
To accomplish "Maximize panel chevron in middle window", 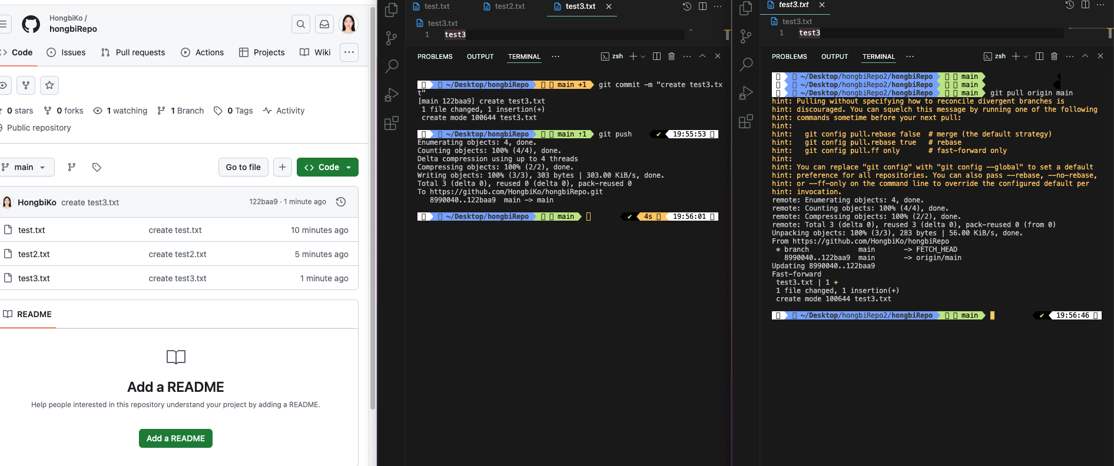I will pyautogui.click(x=702, y=56).
